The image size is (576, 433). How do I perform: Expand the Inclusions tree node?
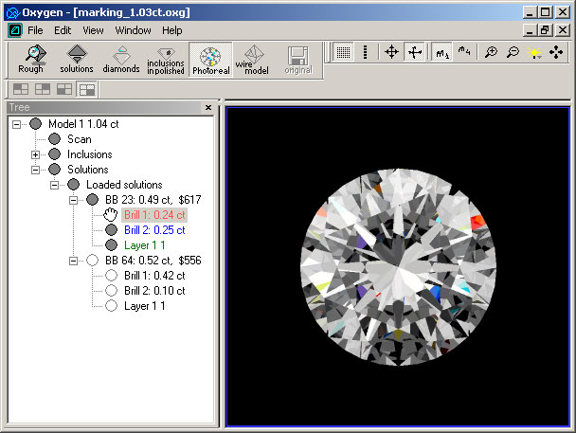[x=36, y=154]
